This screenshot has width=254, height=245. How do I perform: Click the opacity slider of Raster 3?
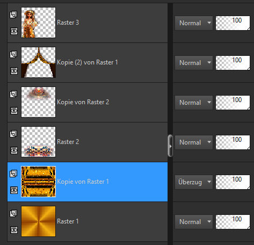tap(233, 23)
